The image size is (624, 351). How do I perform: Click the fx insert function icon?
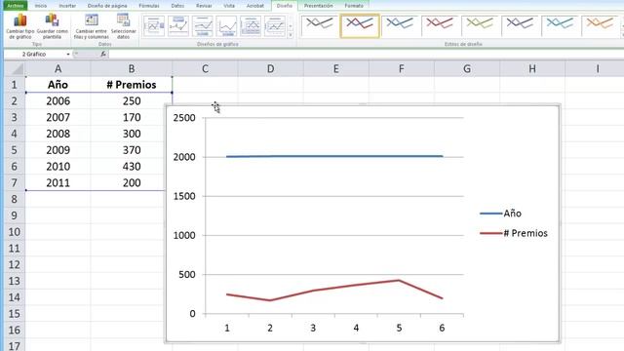click(x=103, y=54)
